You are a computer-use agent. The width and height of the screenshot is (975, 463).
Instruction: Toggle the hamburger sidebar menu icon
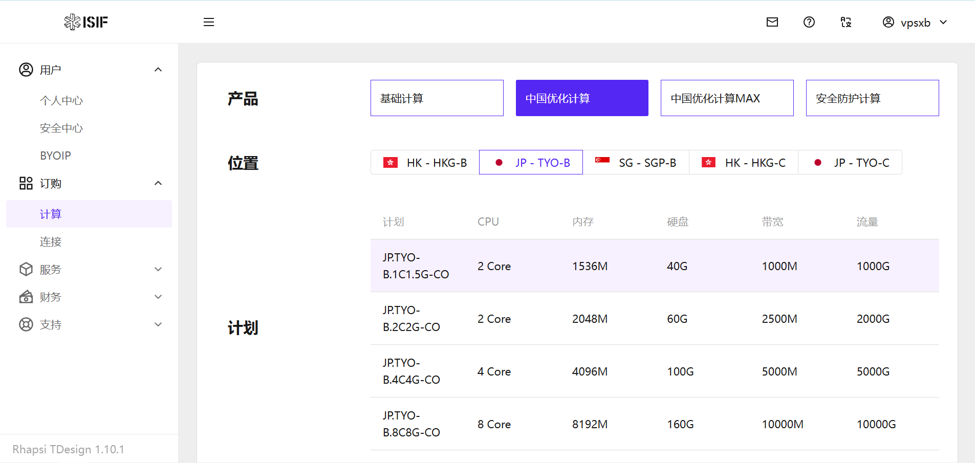pyautogui.click(x=209, y=22)
